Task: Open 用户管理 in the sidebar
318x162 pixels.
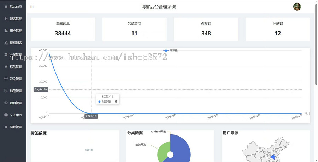Action: pyautogui.click(x=13, y=31)
